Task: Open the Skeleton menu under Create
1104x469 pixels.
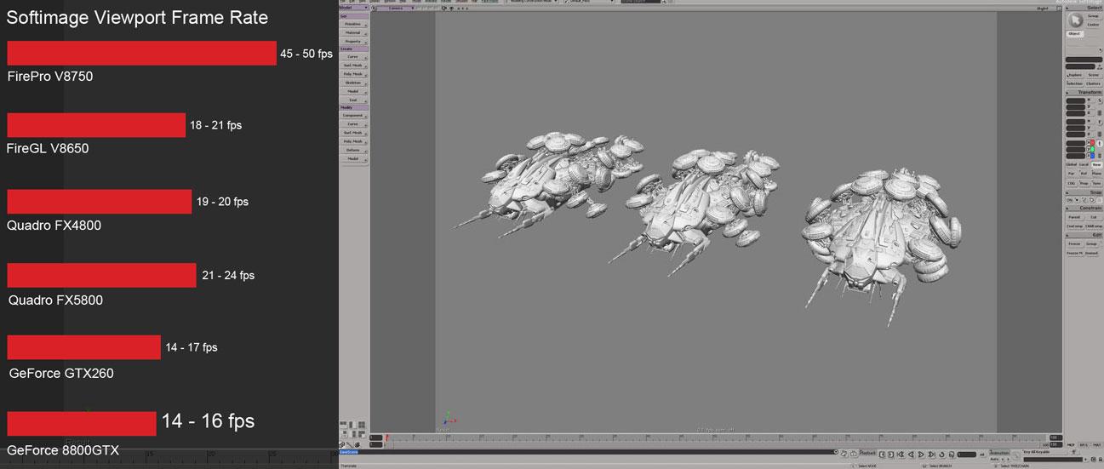Action: [353, 83]
